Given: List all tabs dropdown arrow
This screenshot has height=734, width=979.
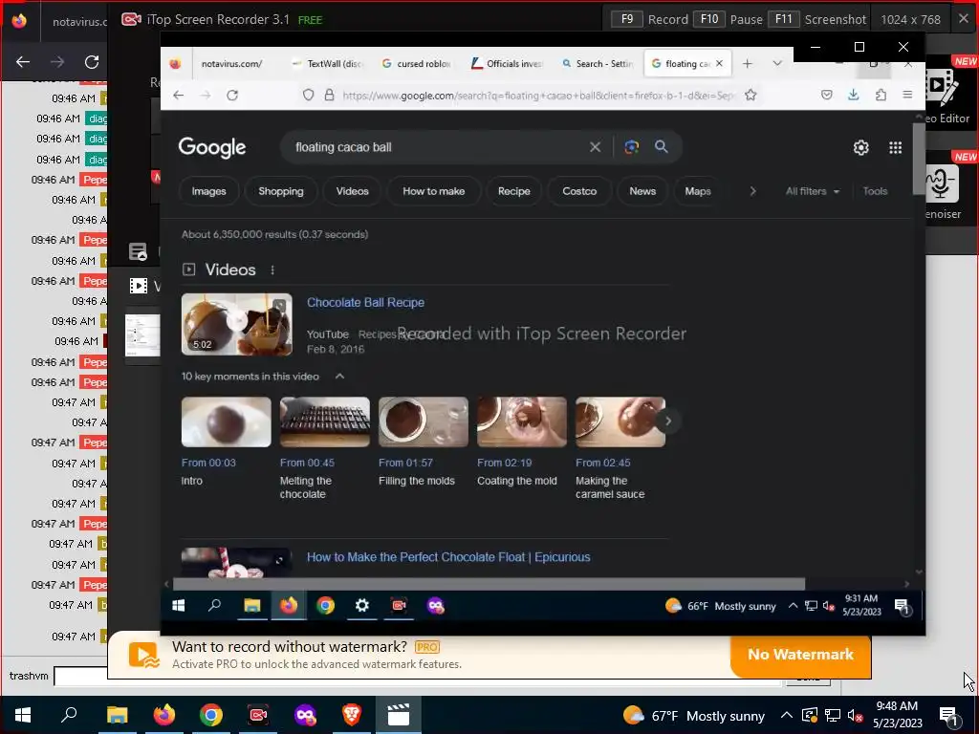Looking at the screenshot, I should (x=777, y=64).
